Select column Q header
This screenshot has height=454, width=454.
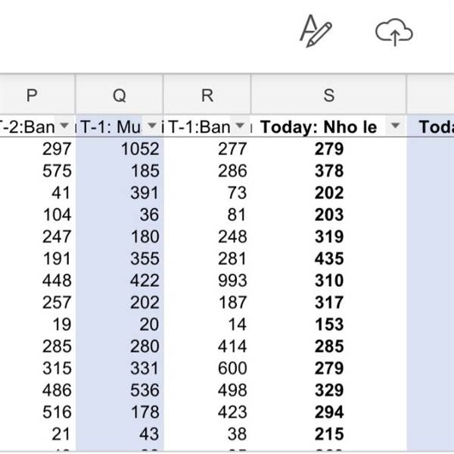(120, 95)
